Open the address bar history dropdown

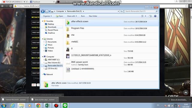(118, 11)
